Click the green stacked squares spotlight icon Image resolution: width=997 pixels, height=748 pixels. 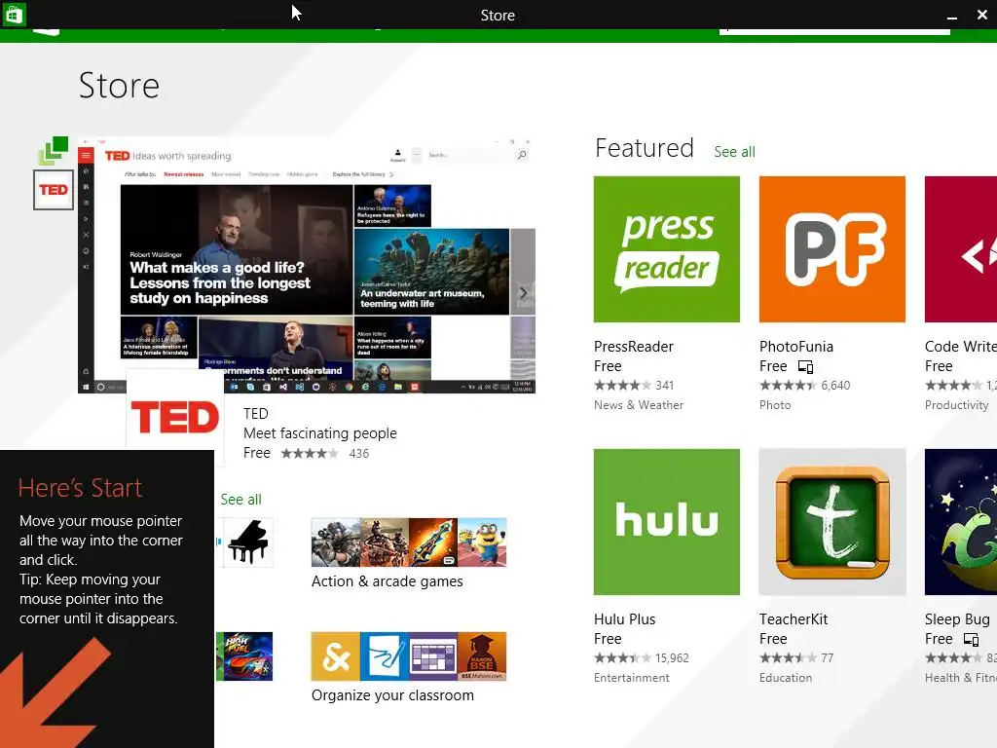coord(54,151)
